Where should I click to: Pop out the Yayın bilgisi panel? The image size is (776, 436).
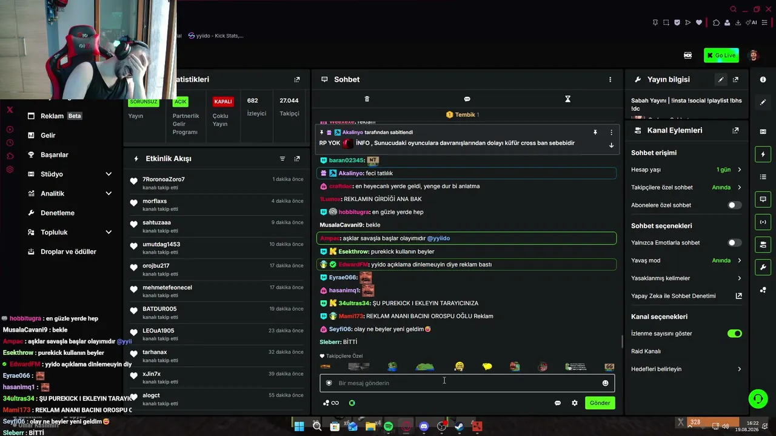pyautogui.click(x=735, y=79)
